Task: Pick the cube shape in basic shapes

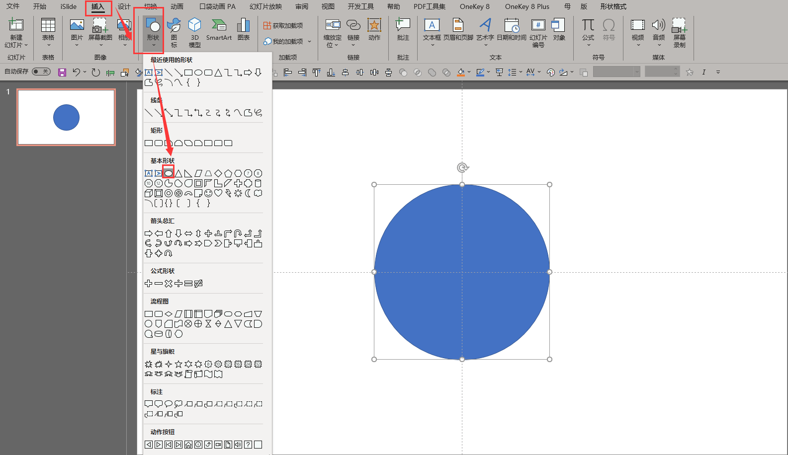Action: (x=149, y=193)
